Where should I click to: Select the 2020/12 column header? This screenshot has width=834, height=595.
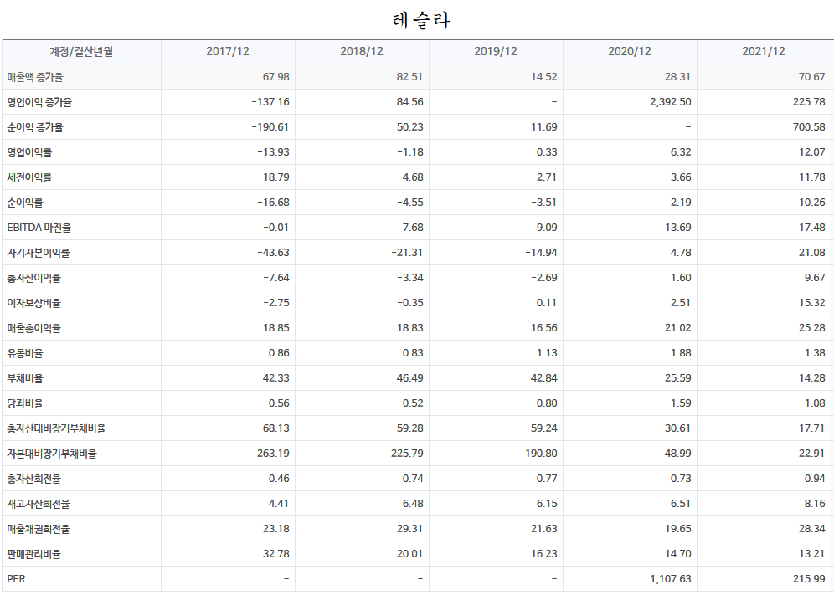coord(630,52)
